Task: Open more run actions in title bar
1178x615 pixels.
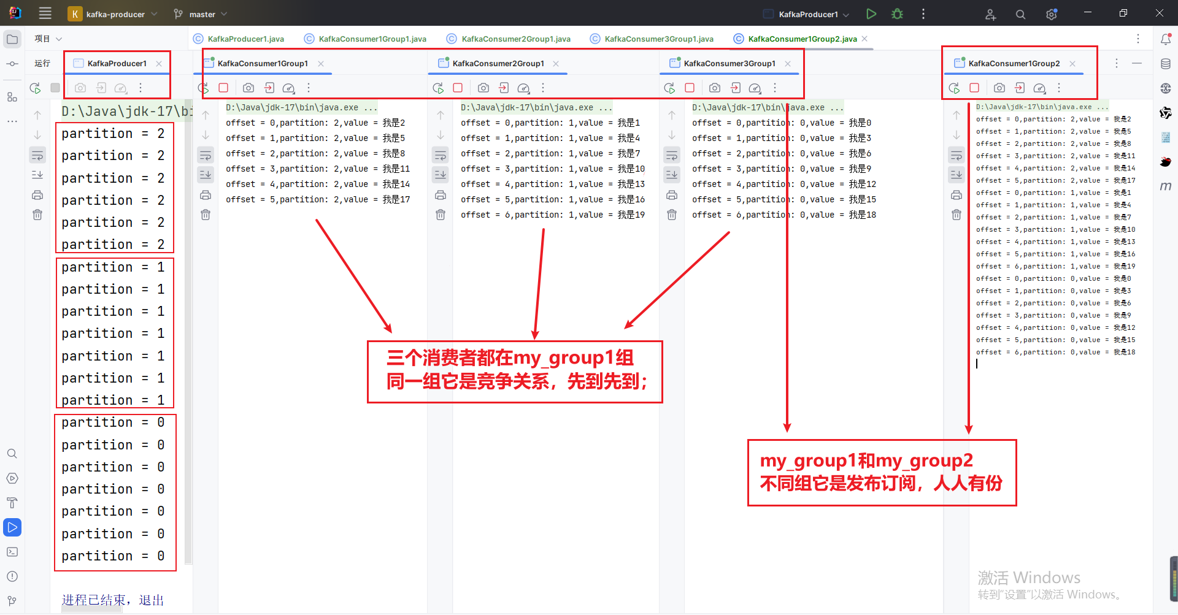Action: (x=923, y=13)
